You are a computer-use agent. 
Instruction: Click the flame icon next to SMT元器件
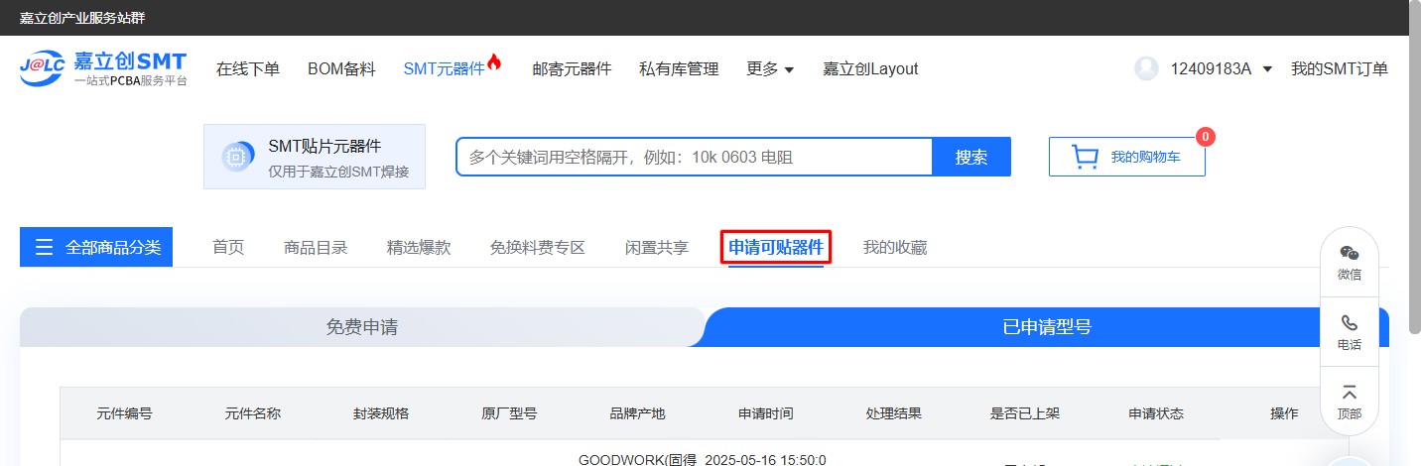point(494,62)
